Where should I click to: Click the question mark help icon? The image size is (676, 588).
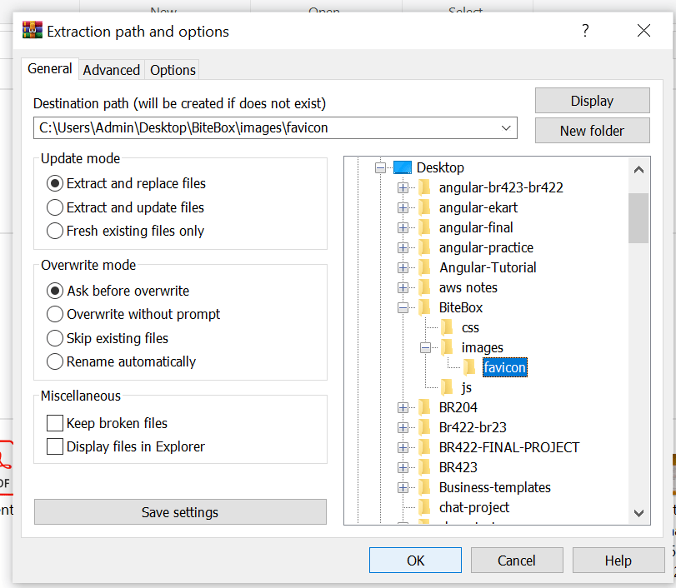585,31
